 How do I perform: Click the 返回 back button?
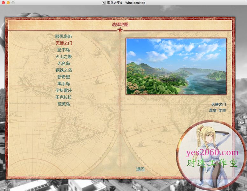(x=140, y=169)
